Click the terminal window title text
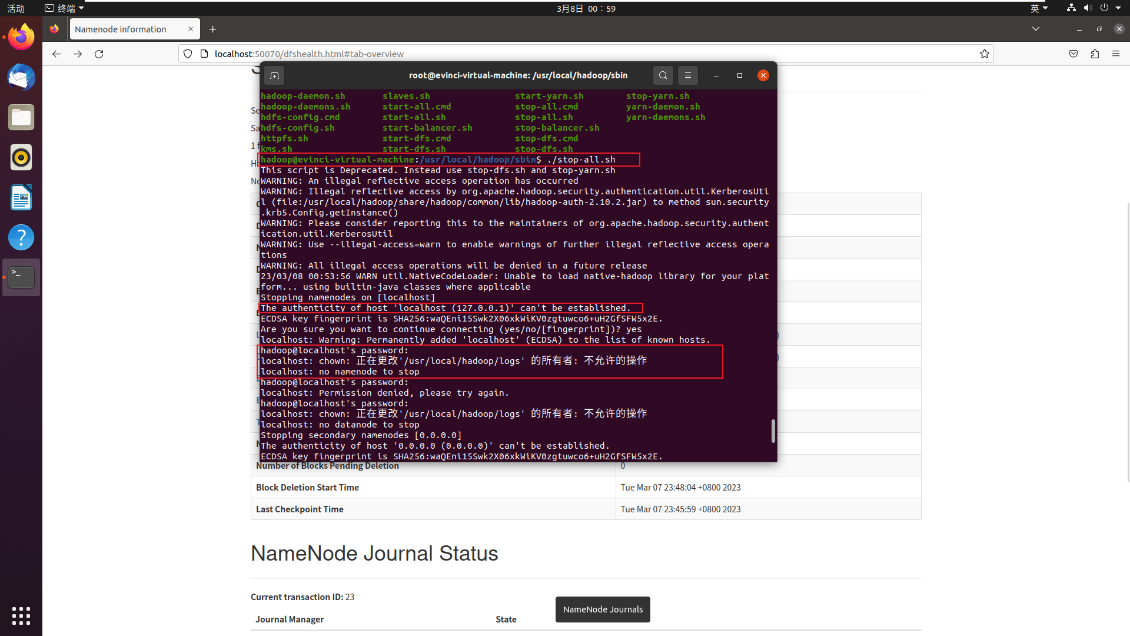The image size is (1130, 636). pyautogui.click(x=518, y=75)
